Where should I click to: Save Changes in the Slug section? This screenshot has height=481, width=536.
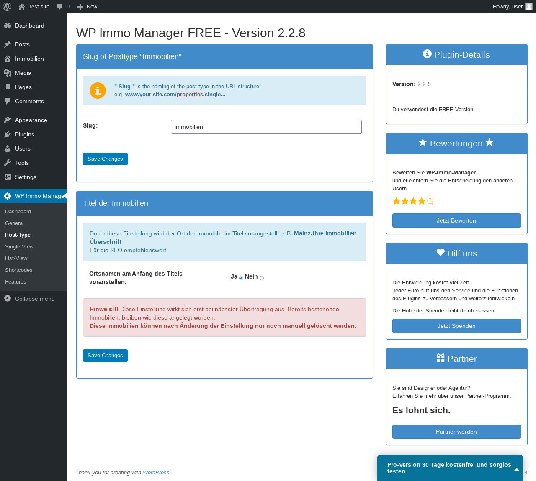click(x=105, y=159)
